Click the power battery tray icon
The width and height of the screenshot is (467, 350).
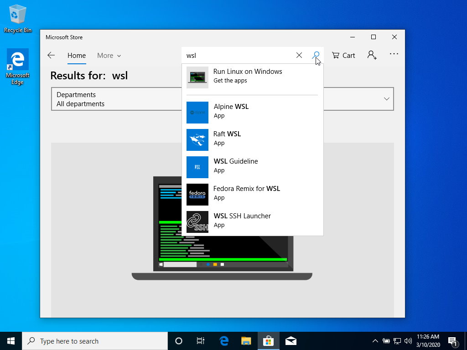(386, 341)
